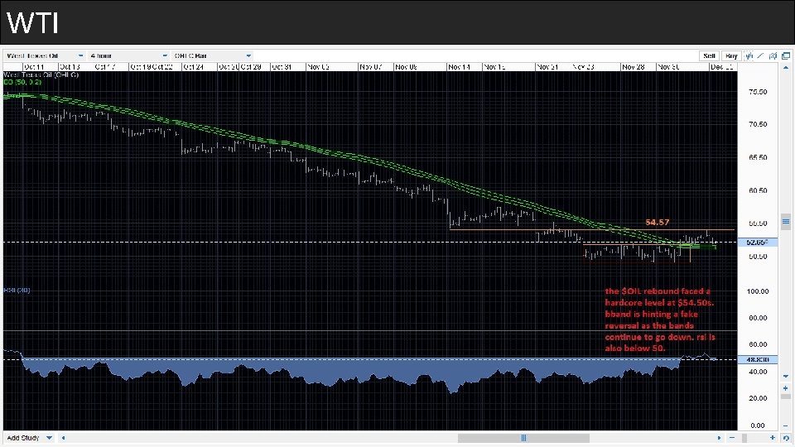Image resolution: width=795 pixels, height=447 pixels.
Task: Click the chart indicators icon
Action: coord(773,55)
